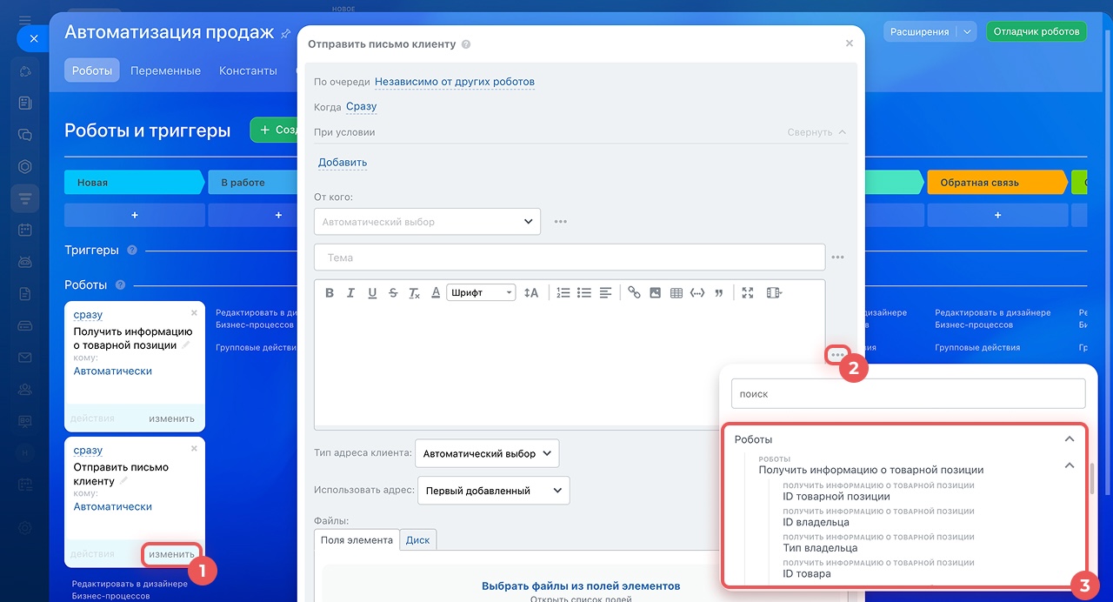The image size is (1113, 602).
Task: Open the Отладчик роботов debugger
Action: tap(1036, 31)
